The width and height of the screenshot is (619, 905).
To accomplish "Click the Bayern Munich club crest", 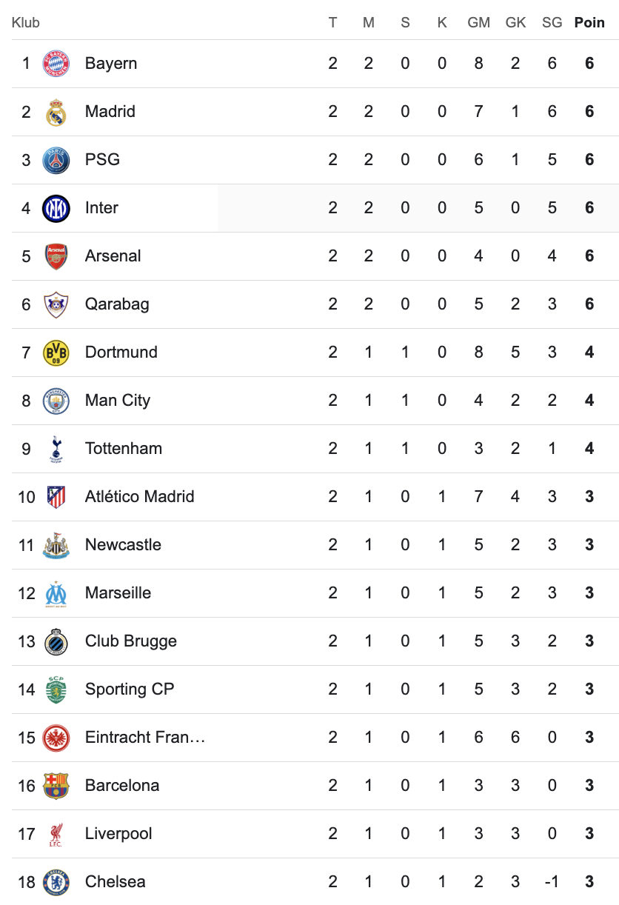I will 56,64.
